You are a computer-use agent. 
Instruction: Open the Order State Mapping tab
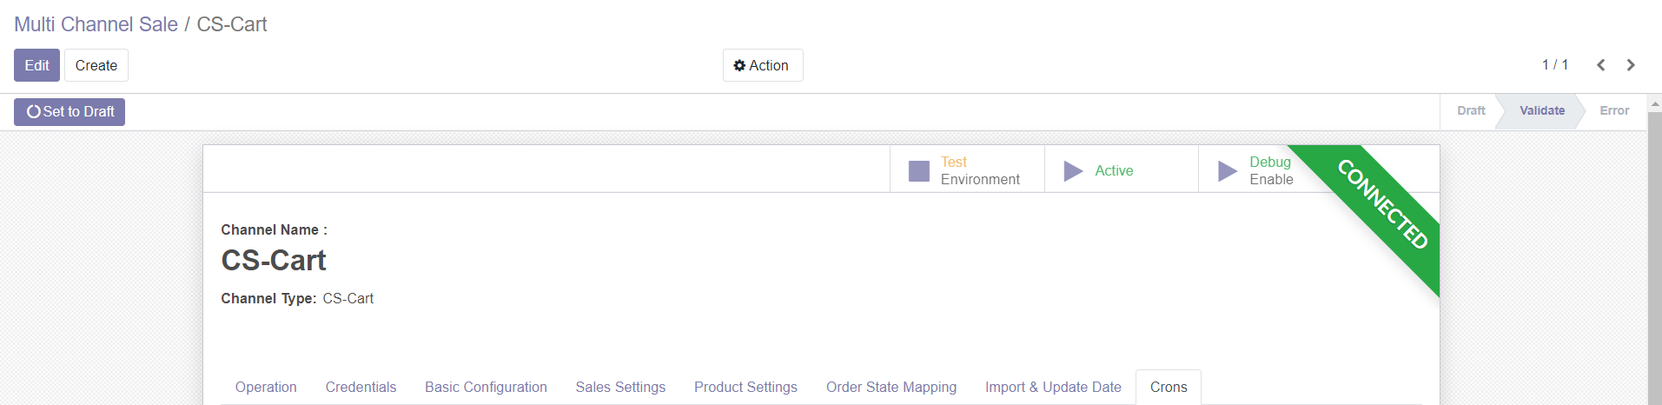coord(891,388)
